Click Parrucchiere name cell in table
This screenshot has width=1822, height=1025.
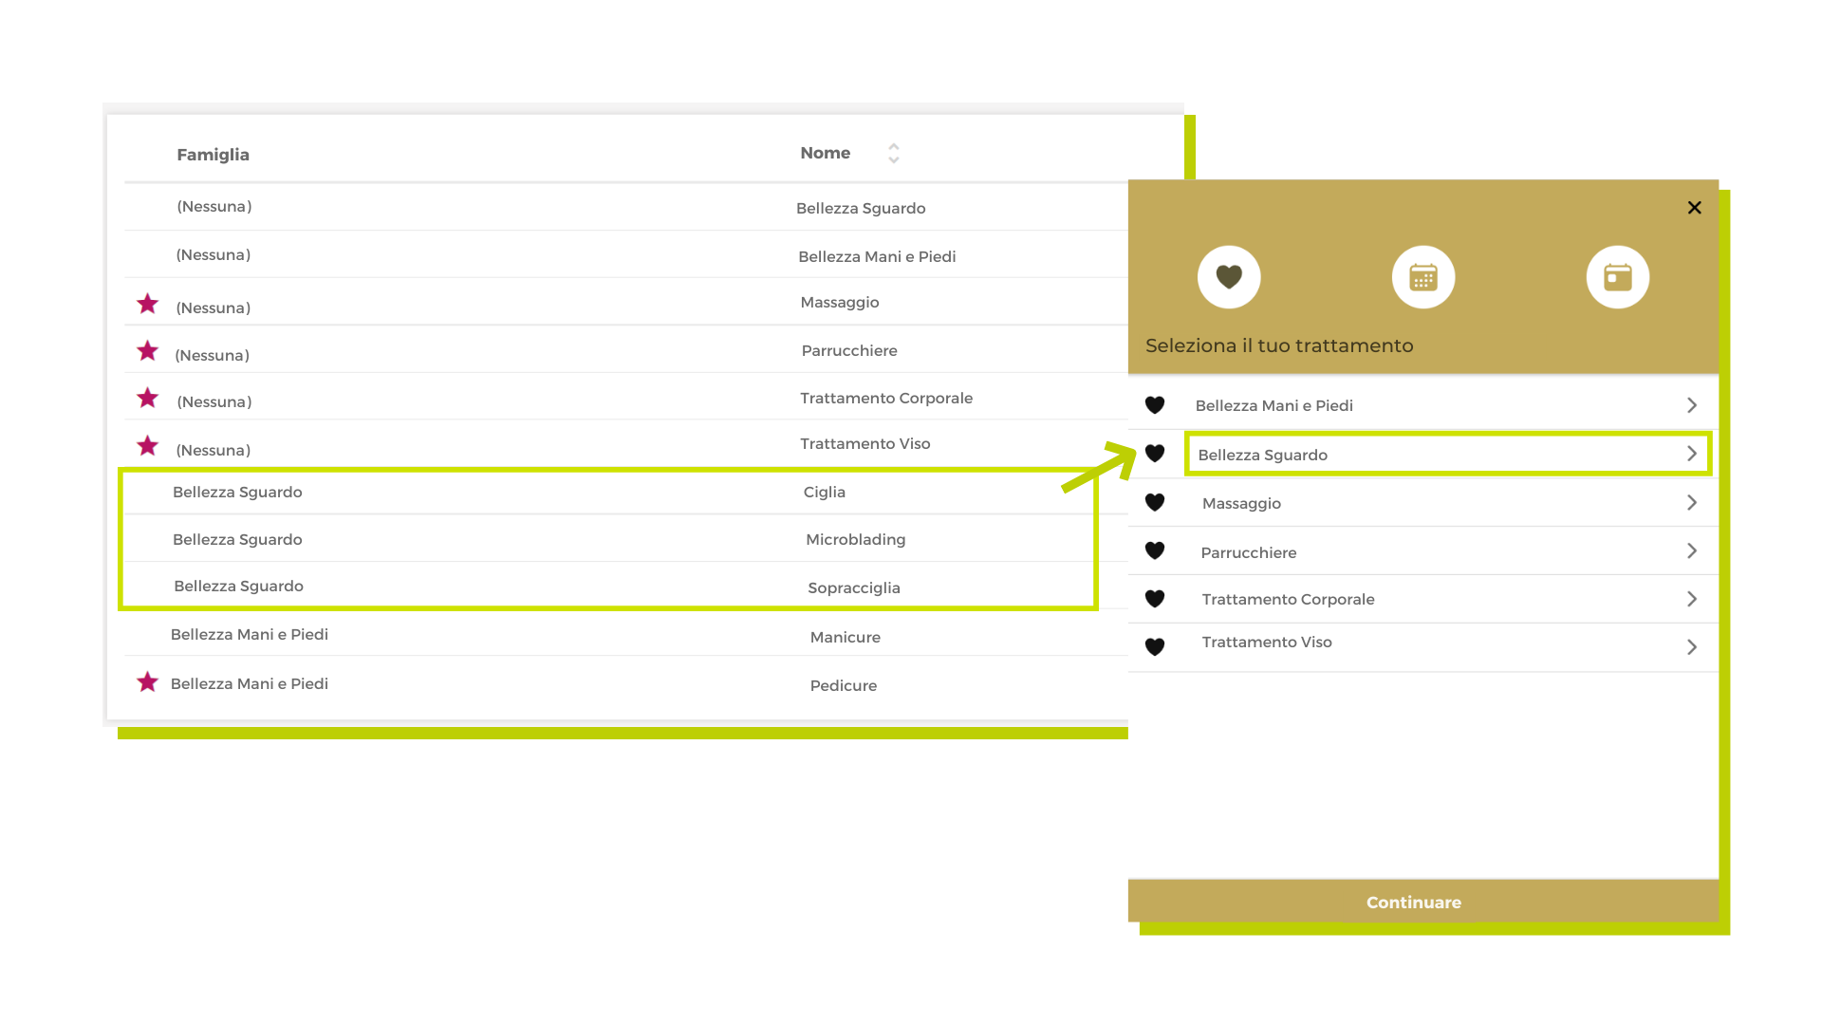(x=849, y=350)
